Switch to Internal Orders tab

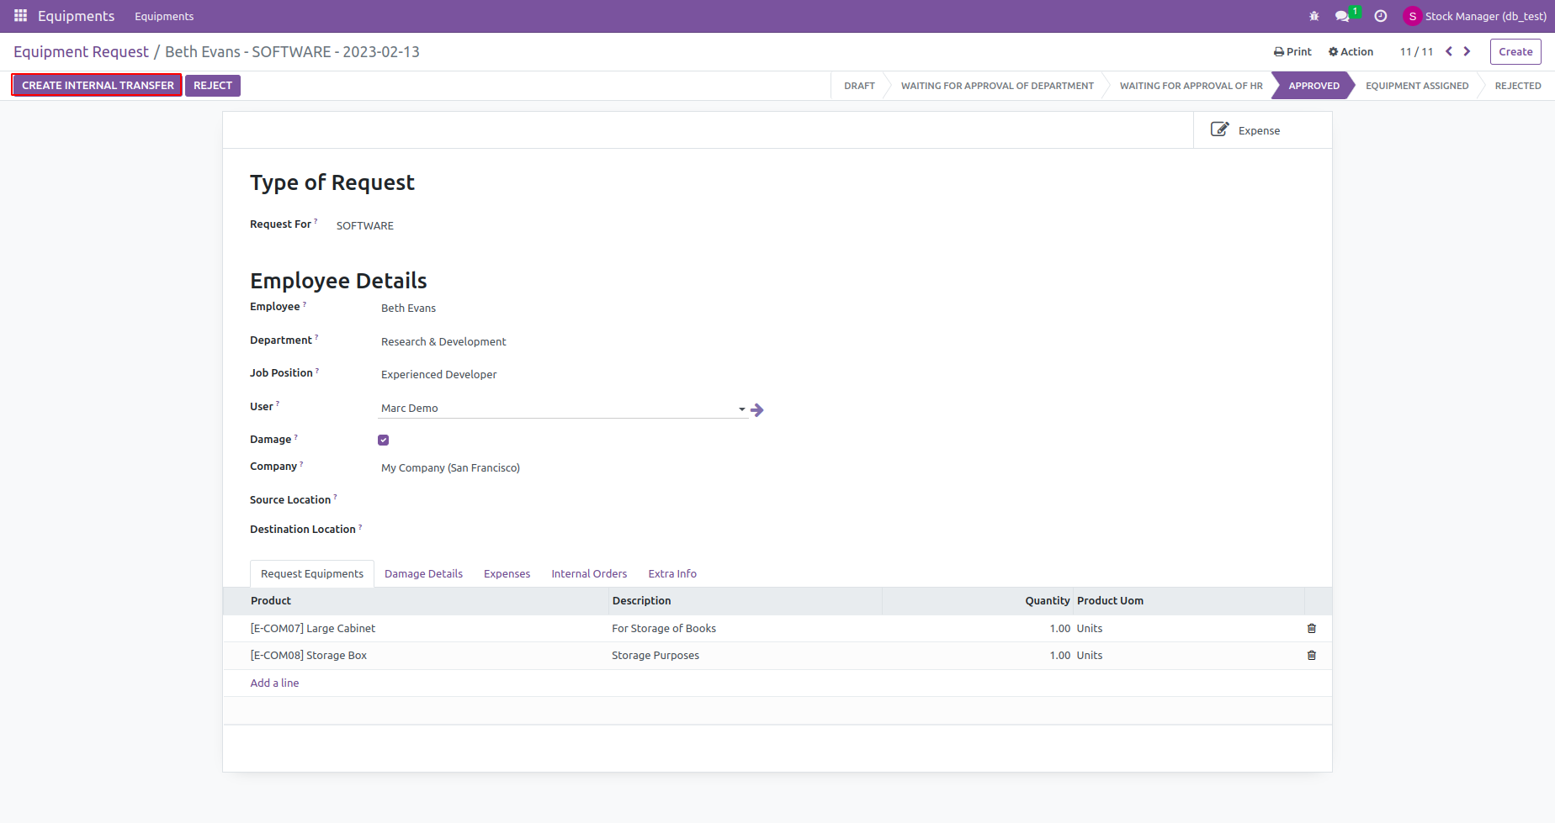pos(589,573)
